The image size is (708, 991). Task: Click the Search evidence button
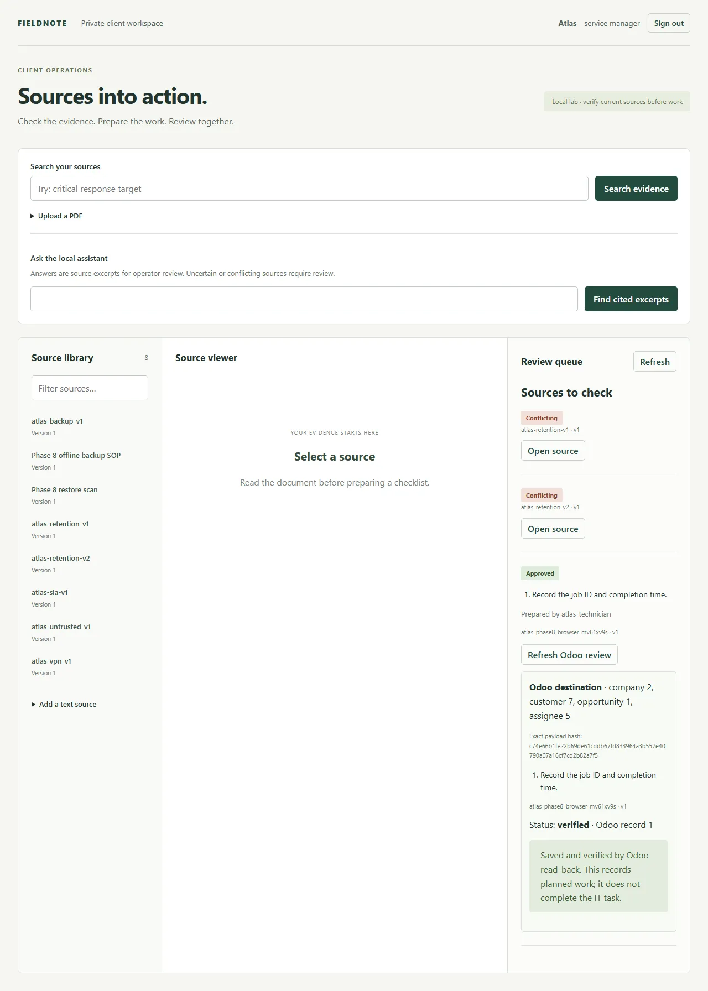(636, 189)
